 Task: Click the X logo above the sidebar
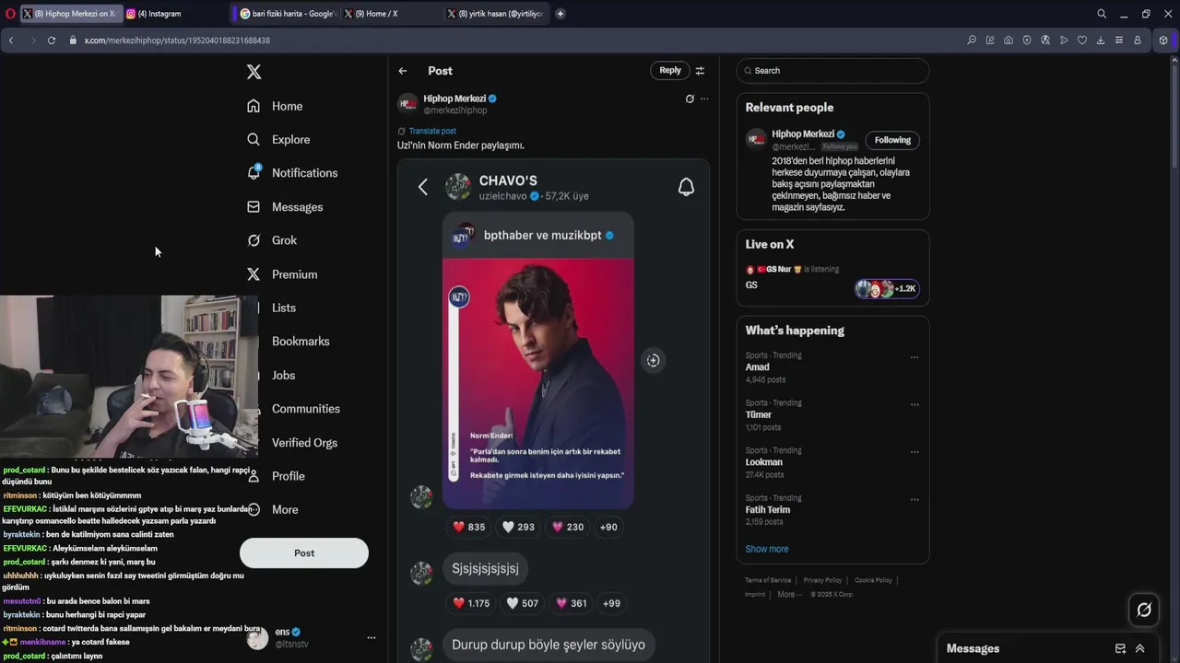pos(254,72)
